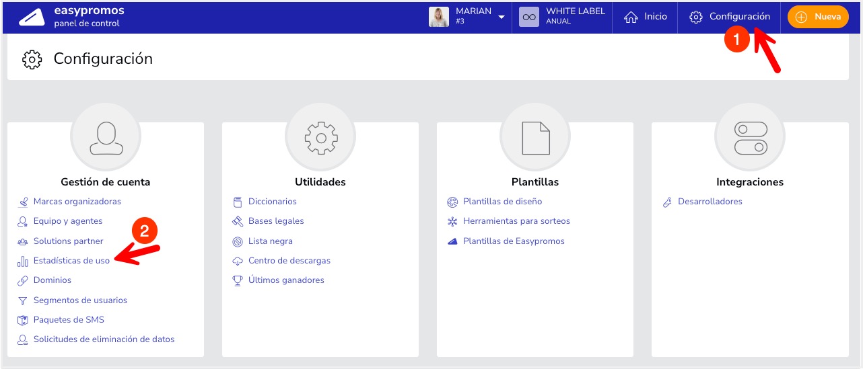863x369 pixels.
Task: Click the Solicitudes de eliminación user icon
Action: pyautogui.click(x=23, y=339)
